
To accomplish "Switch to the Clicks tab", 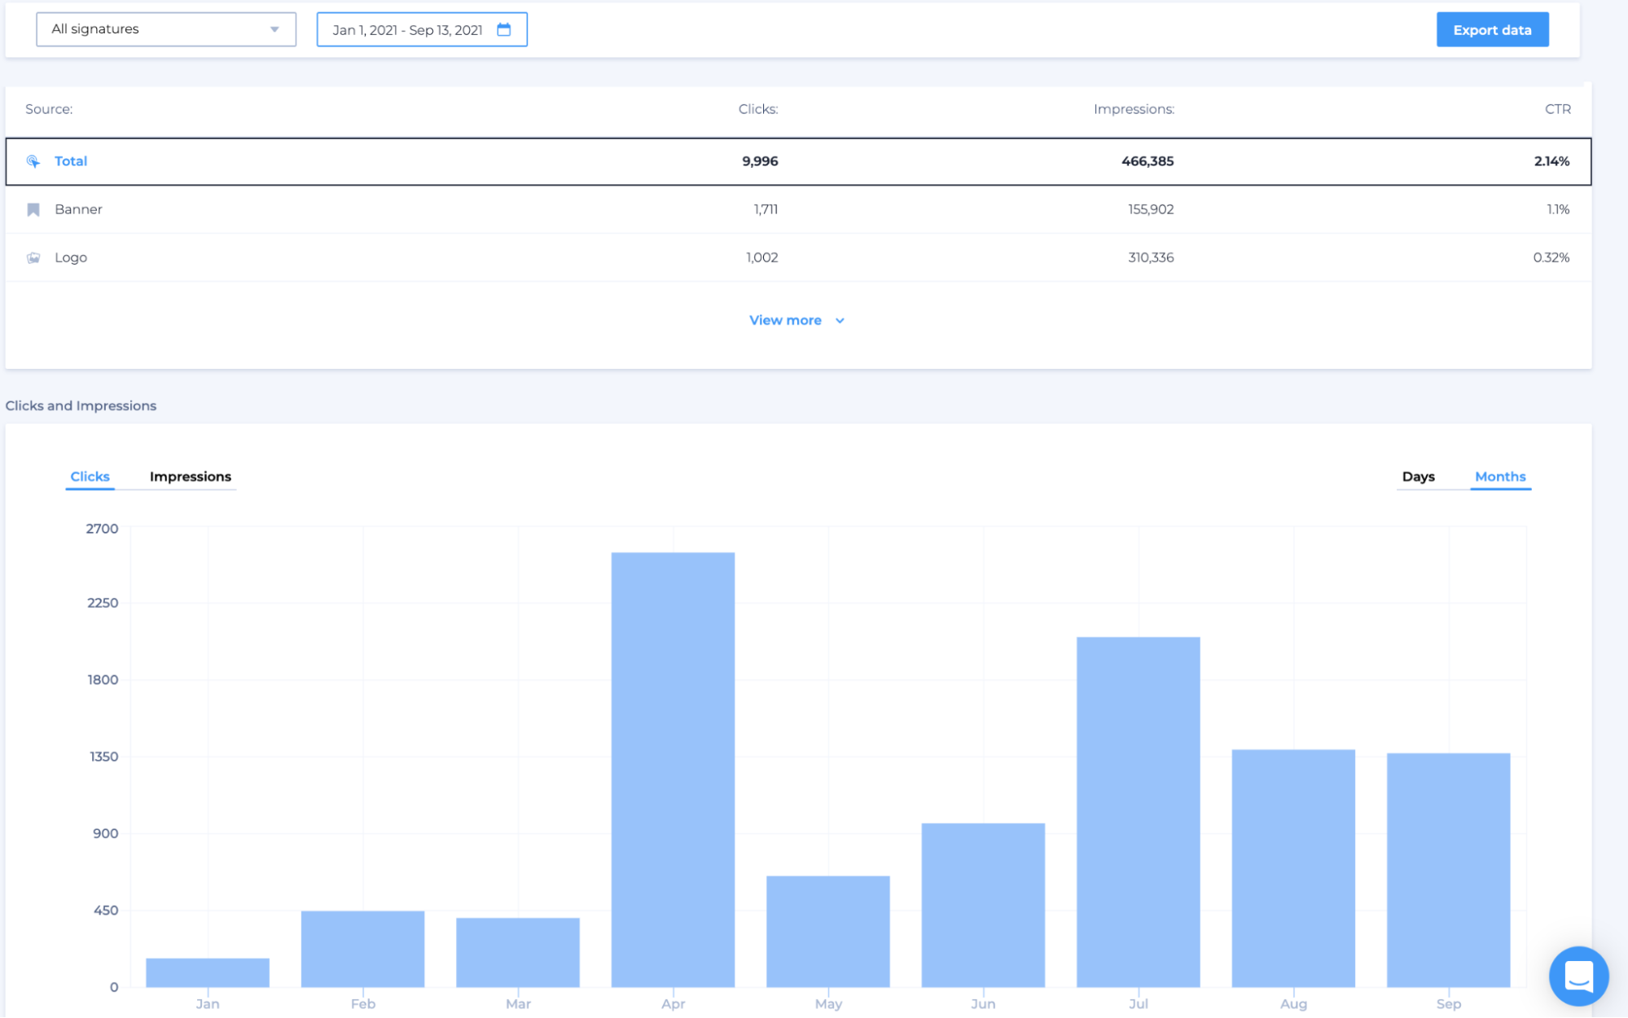I will [x=90, y=476].
